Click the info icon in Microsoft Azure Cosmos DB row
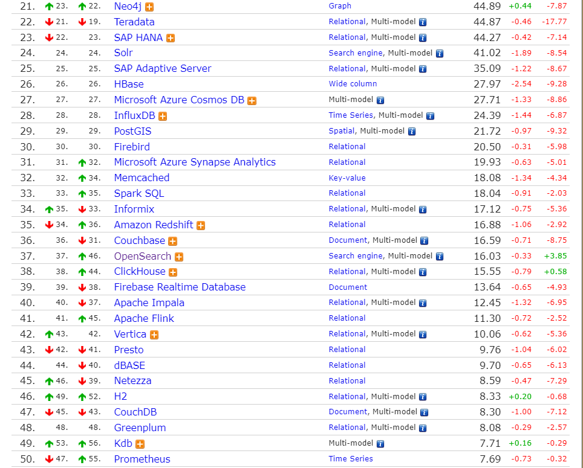Viewport: 583px width, 468px height. click(x=380, y=100)
